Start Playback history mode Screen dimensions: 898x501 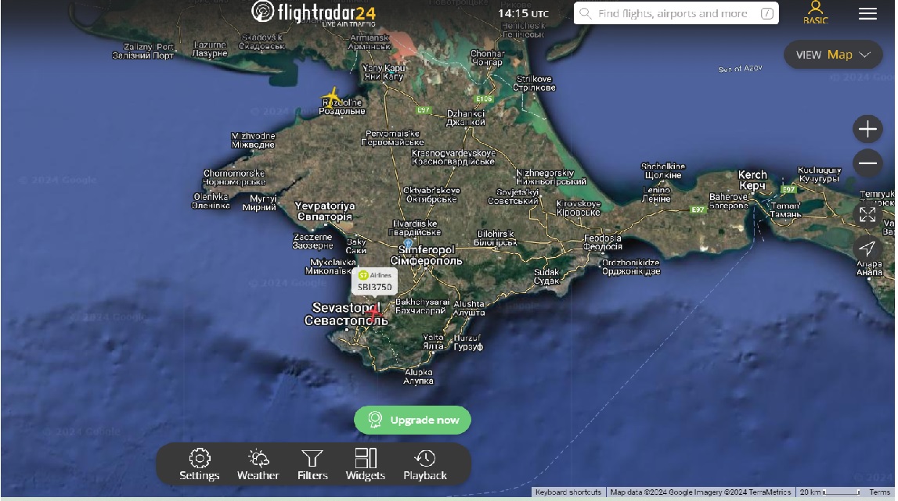[424, 464]
